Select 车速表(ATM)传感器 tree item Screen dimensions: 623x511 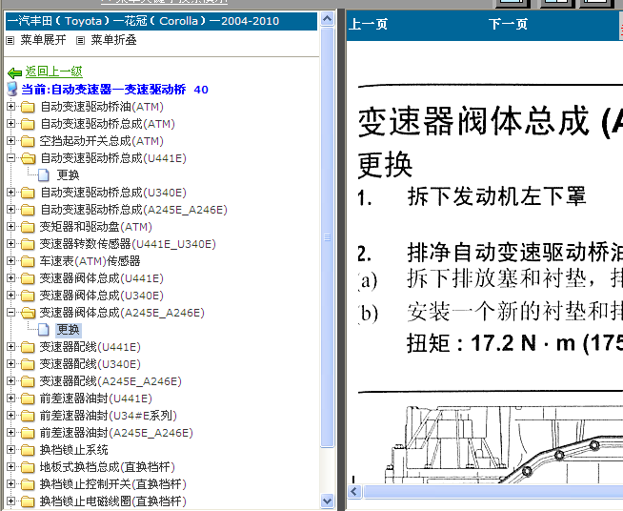point(90,261)
